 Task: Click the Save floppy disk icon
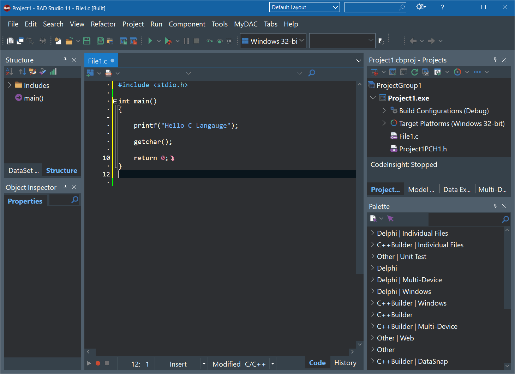tap(87, 41)
